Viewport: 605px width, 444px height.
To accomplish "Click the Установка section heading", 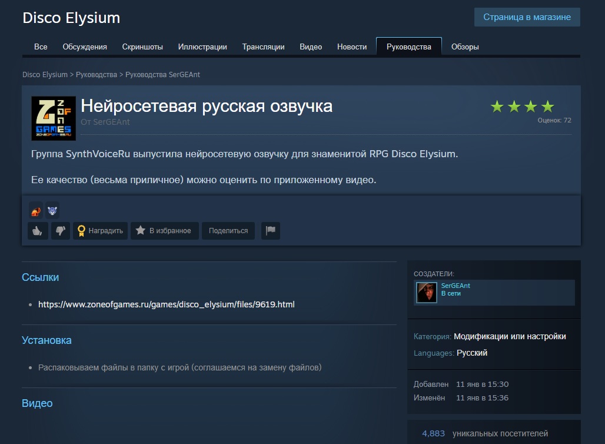I will (x=46, y=340).
